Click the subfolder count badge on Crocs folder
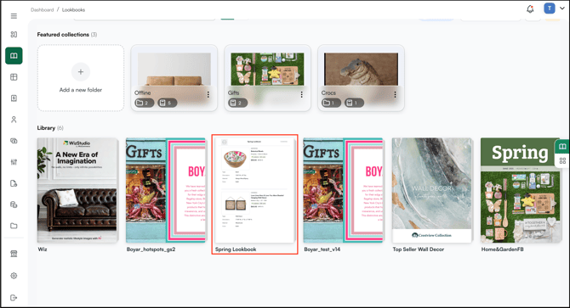The image size is (570, 308). 331,103
